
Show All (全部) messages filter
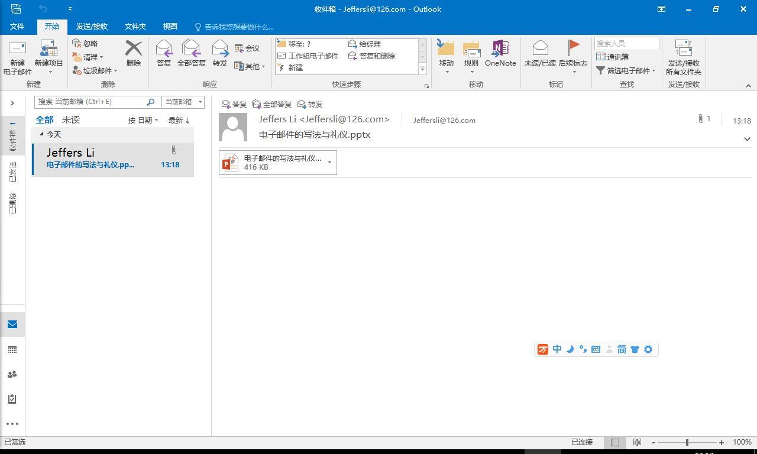coord(44,119)
